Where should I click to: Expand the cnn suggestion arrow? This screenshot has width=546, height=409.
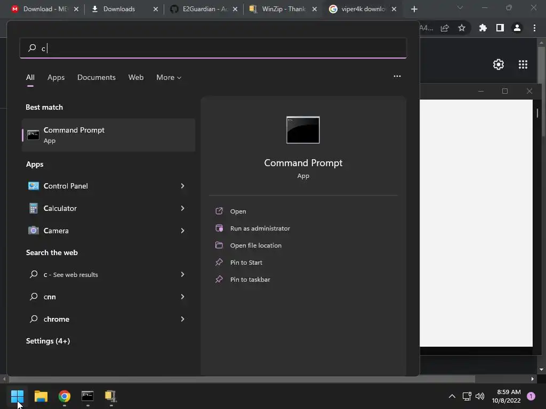click(x=182, y=297)
